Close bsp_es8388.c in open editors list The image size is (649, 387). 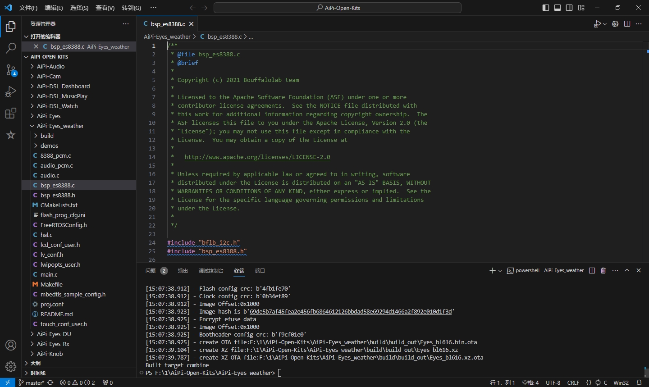pos(36,46)
